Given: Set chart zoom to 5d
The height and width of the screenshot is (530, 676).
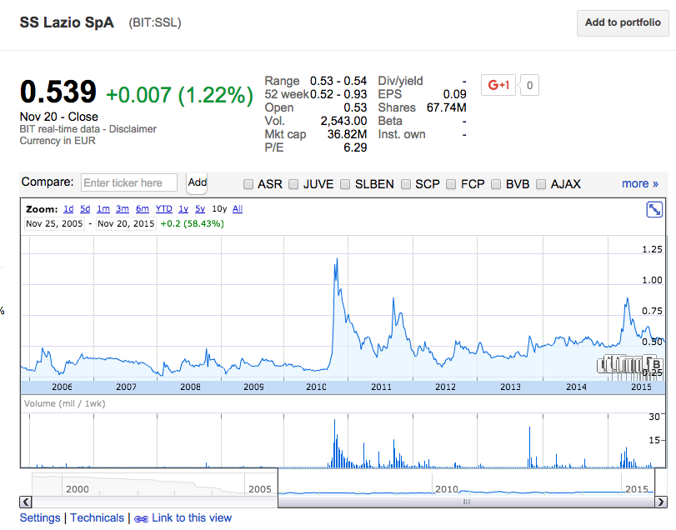Looking at the screenshot, I should [x=85, y=209].
